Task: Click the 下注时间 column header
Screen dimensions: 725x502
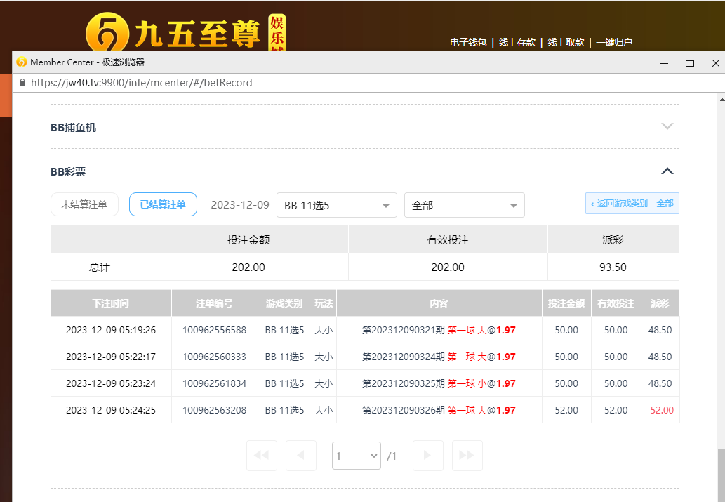Action: point(111,303)
